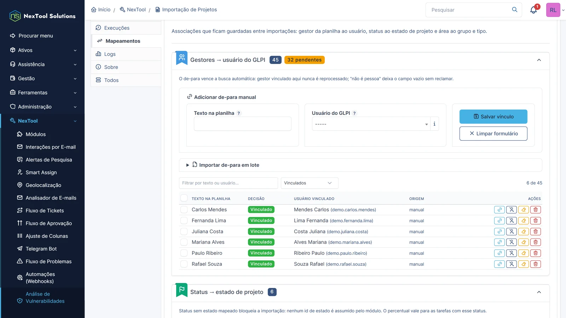Click the Filtrar por texto ou usuário field
This screenshot has height=318, width=566.
point(229,183)
